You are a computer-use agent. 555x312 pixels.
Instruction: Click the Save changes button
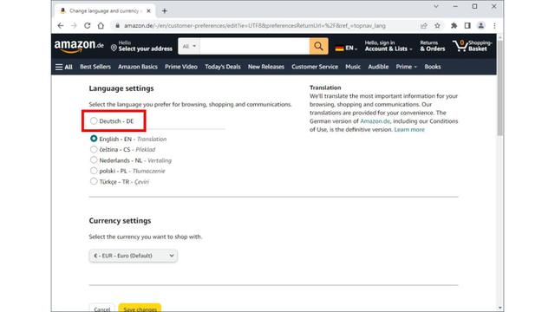tap(140, 309)
